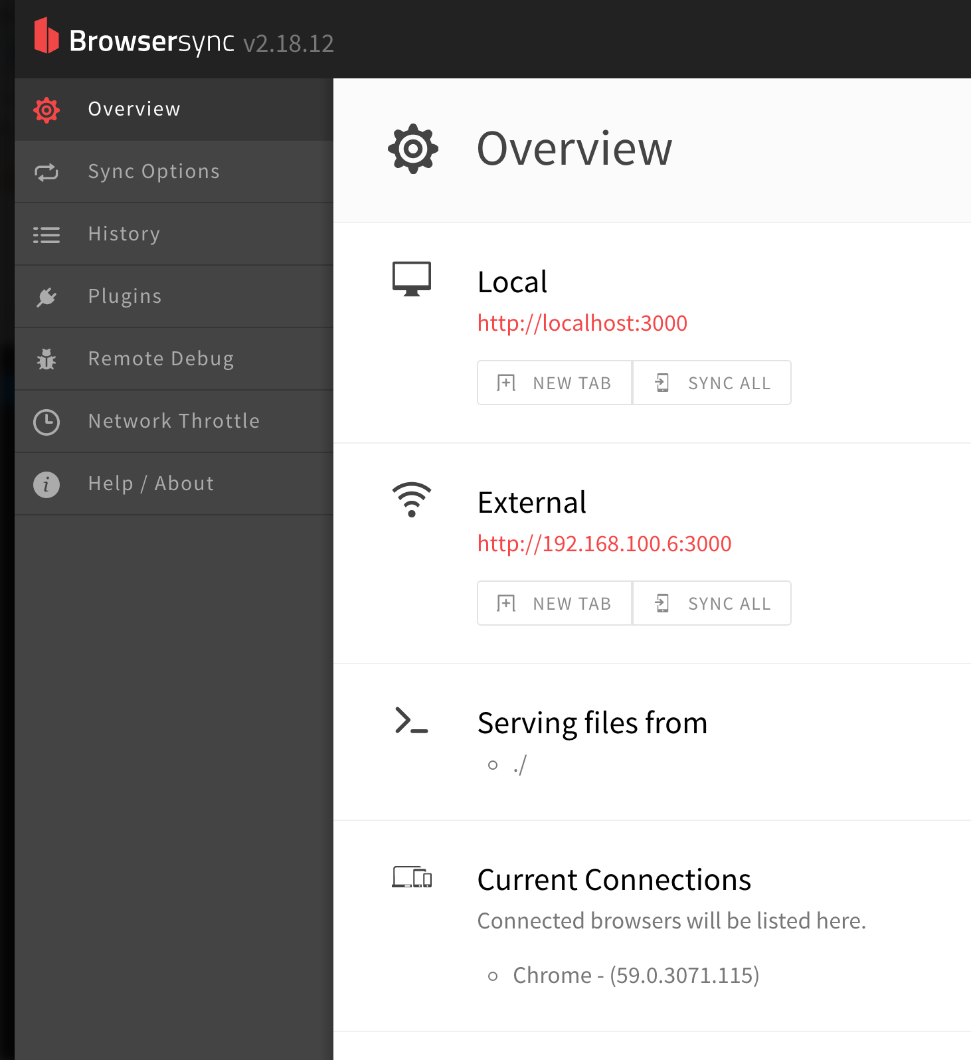Click the Help / About info icon
Image resolution: width=971 pixels, height=1060 pixels.
[46, 485]
